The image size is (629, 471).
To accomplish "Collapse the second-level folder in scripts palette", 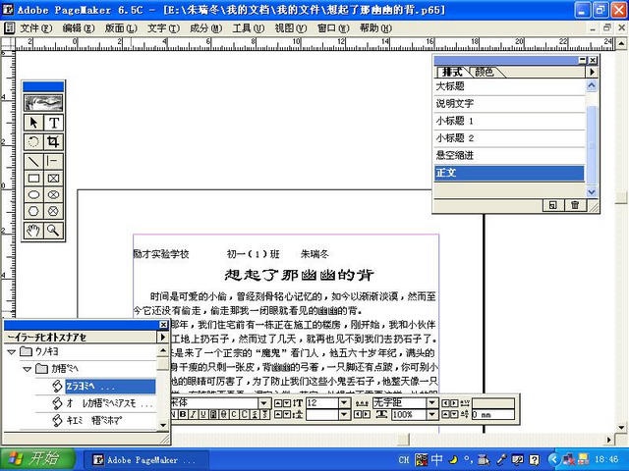I will 28,369.
